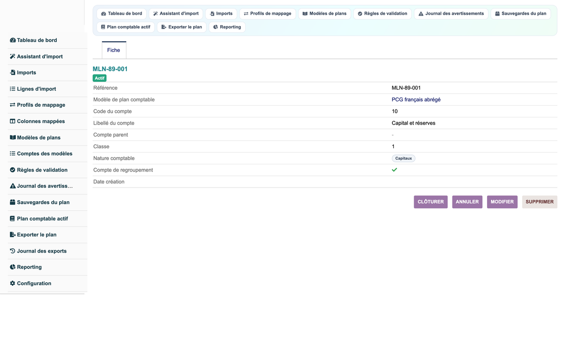Click the gear icon beside Configuration
The height and width of the screenshot is (352, 568).
pyautogui.click(x=13, y=283)
